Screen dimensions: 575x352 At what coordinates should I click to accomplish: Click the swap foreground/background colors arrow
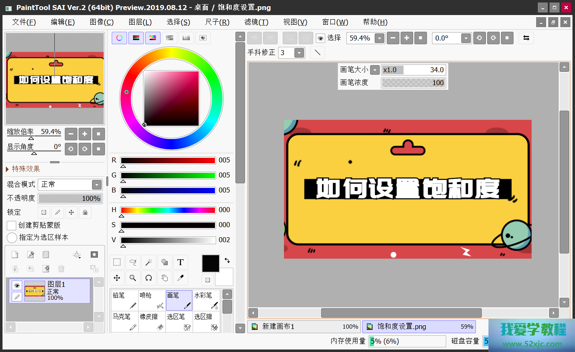pos(227,260)
